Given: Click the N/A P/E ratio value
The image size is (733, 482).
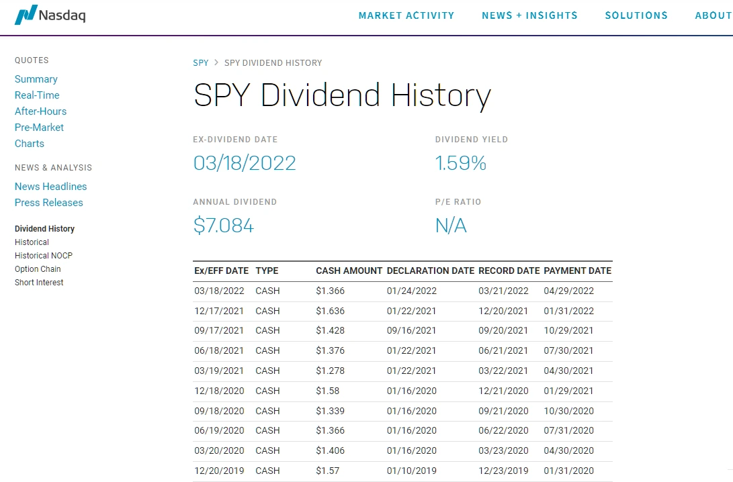Looking at the screenshot, I should 451,226.
